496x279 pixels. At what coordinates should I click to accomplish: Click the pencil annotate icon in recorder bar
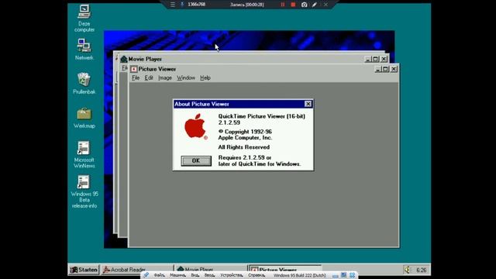(315, 5)
